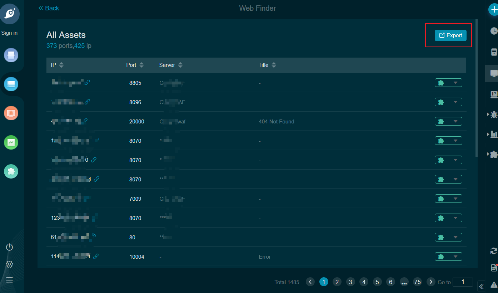Click the Web Finder page title
The image size is (498, 293).
tap(258, 8)
